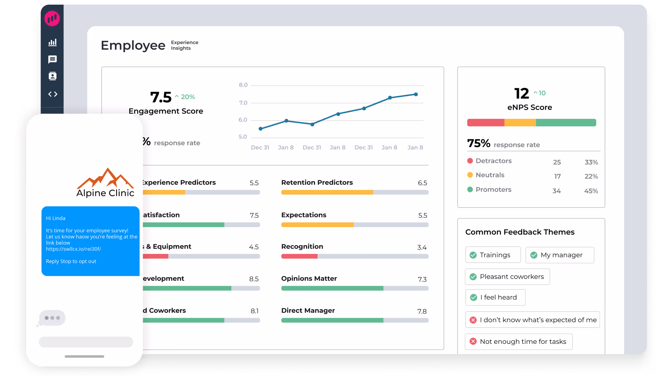Click the engagement score up arrow
The height and width of the screenshot is (381, 661).
[177, 97]
